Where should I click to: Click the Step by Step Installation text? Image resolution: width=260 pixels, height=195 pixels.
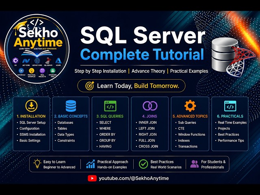tap(100, 71)
